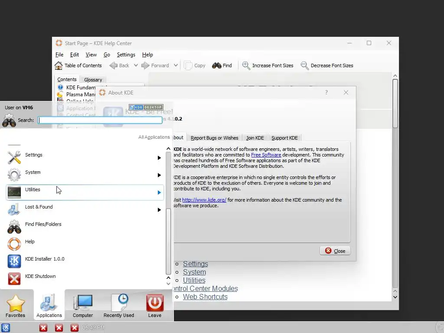Open Forward history dropdown arrow
The height and width of the screenshot is (333, 444).
pos(176,65)
